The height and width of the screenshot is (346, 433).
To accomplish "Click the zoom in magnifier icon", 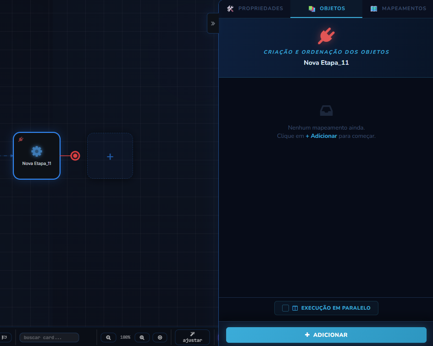I will point(142,337).
